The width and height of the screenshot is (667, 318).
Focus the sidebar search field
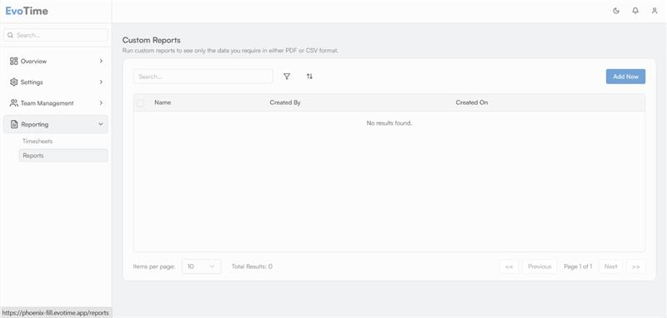56,35
